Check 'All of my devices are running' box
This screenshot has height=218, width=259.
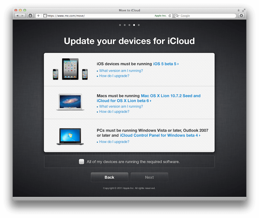pos(82,162)
